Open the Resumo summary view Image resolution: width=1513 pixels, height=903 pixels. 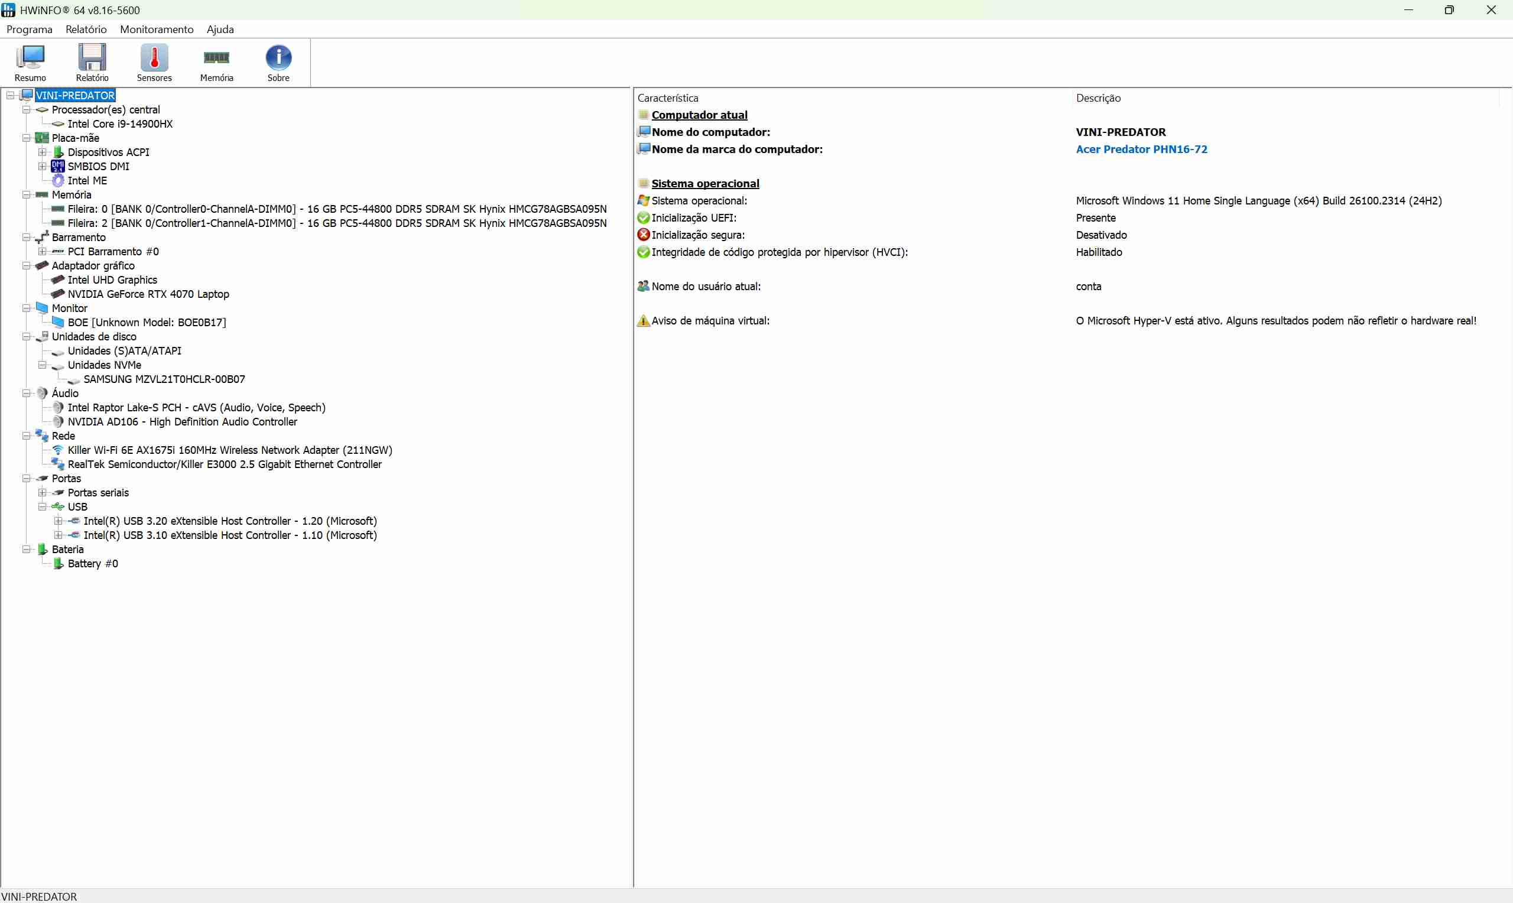click(x=30, y=63)
